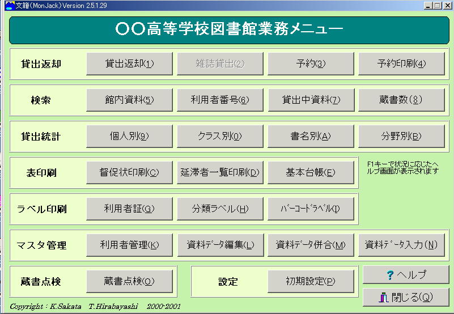
Task: Select 基本台帳(E) button
Action: pos(311,172)
